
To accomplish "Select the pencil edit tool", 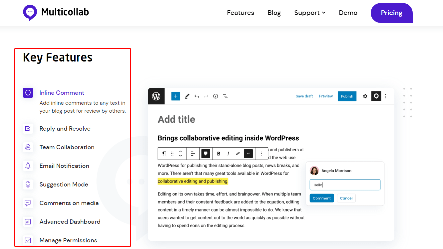I will [x=187, y=96].
